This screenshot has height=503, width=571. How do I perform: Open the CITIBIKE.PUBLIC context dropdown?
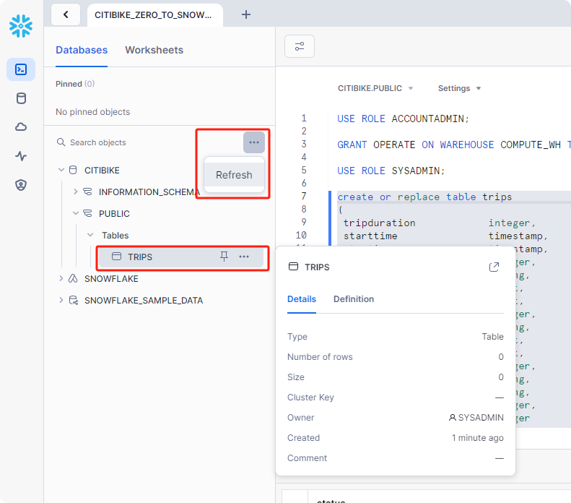point(375,88)
